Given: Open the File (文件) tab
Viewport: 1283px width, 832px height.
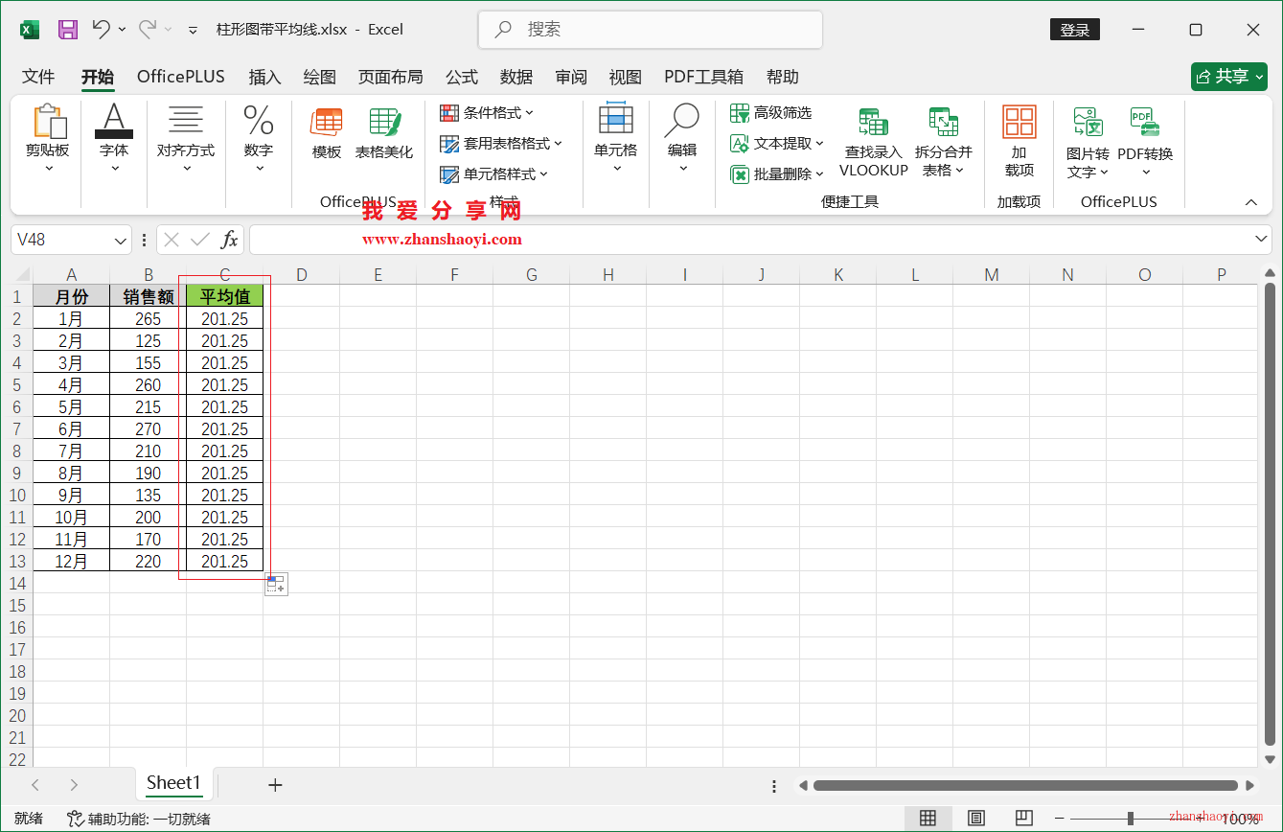Looking at the screenshot, I should [38, 77].
